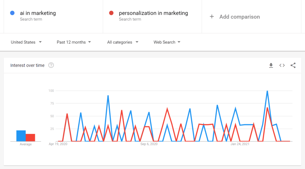Edit the 'personalization in marketing' search term

click(x=153, y=13)
